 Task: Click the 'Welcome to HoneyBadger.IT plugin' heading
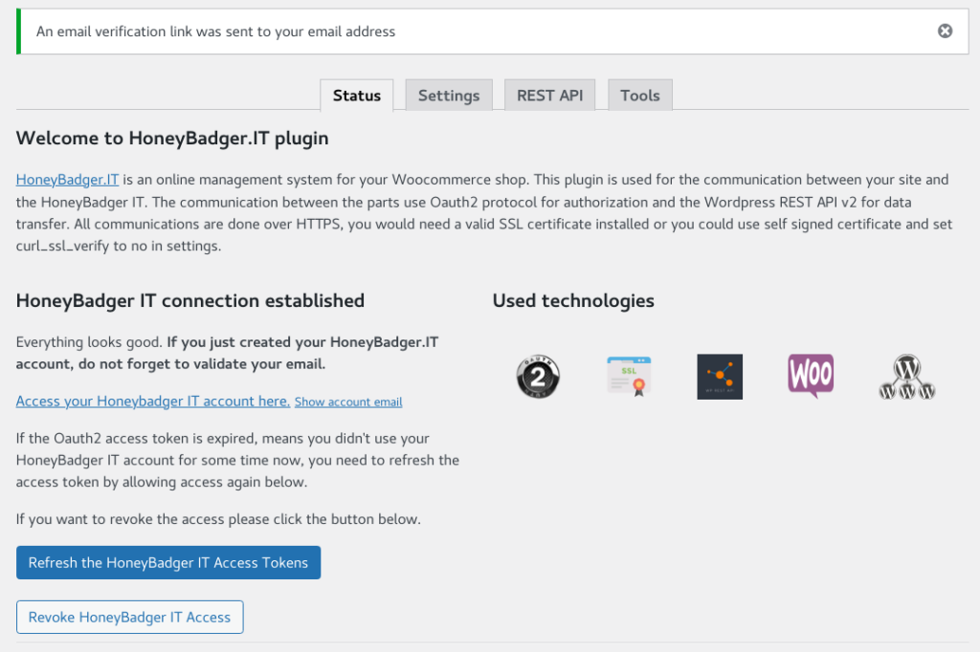tap(172, 138)
